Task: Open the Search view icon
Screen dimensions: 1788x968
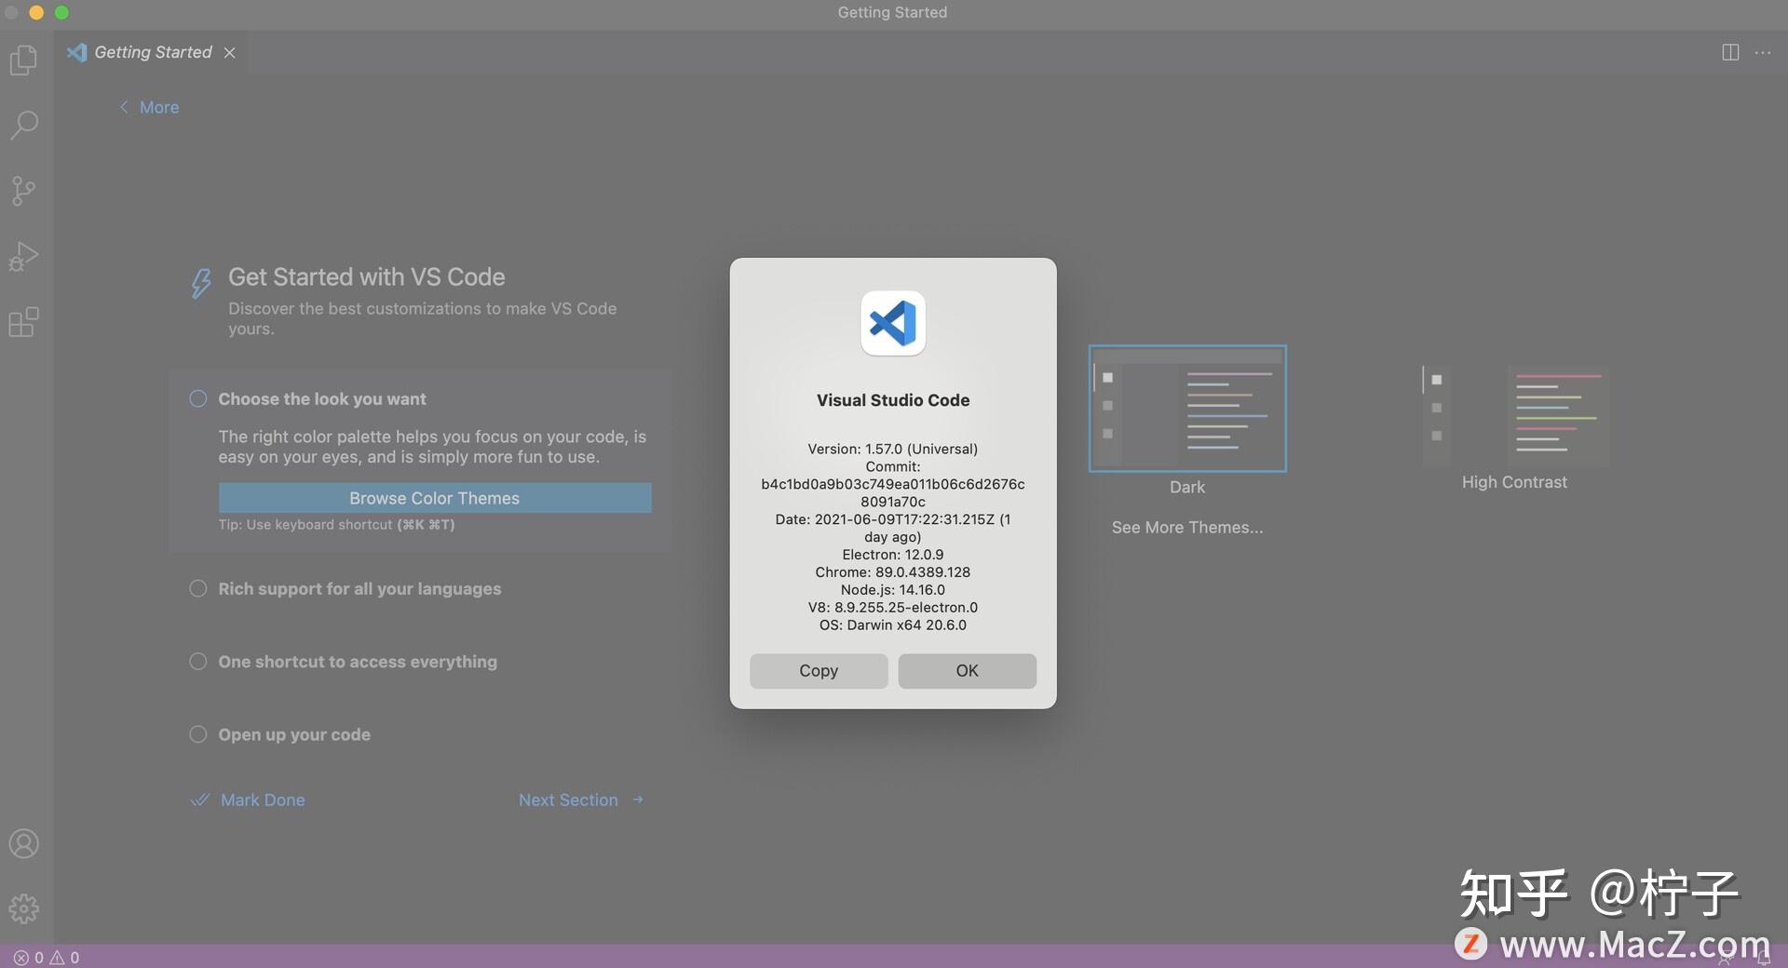Action: (x=24, y=125)
